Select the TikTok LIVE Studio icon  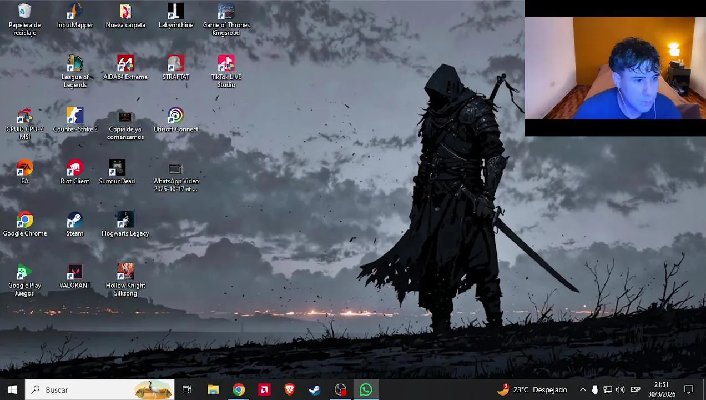[226, 72]
